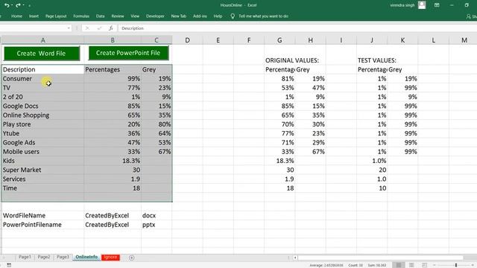Open the Ribbon Display Options icon

click(x=437, y=5)
